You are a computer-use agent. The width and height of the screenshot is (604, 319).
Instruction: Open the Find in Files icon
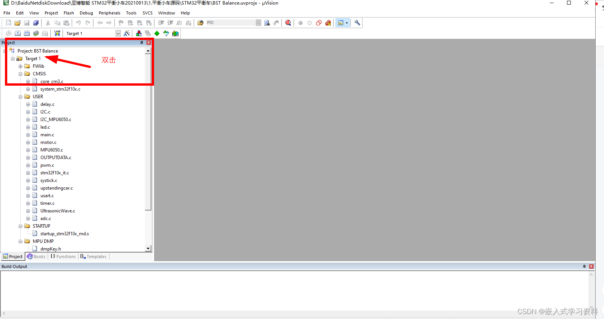(x=201, y=23)
